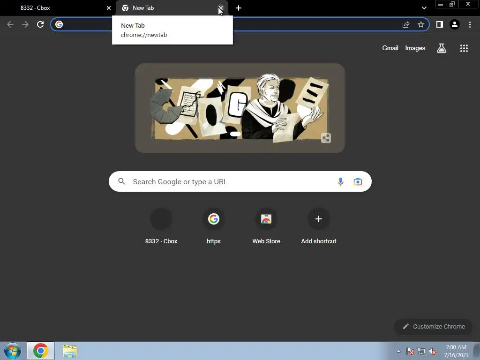Go back using the back arrow
This screenshot has height=360, width=480.
coord(10,24)
